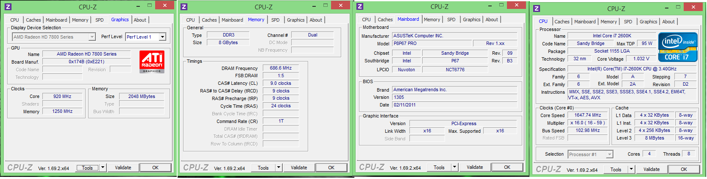Open Mainboard tab in CPU window

585,22
